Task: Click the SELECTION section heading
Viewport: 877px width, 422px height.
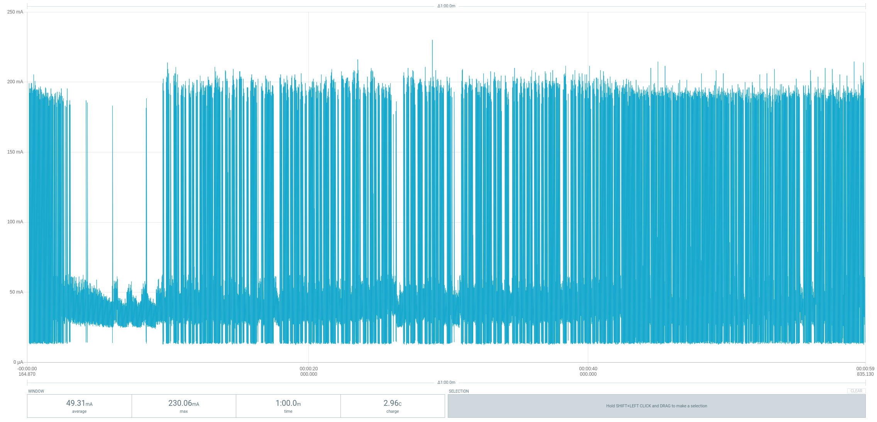Action: [x=459, y=391]
